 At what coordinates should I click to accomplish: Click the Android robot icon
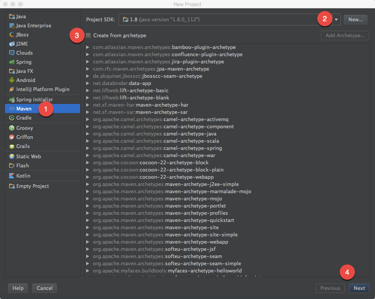pyautogui.click(x=12, y=80)
